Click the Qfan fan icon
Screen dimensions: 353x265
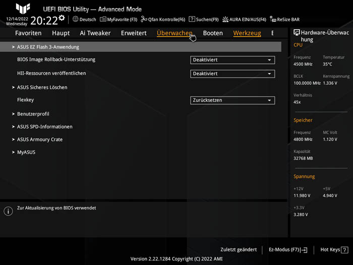coord(144,19)
